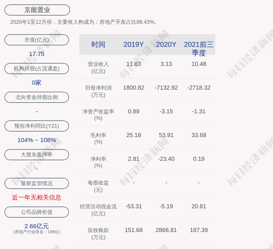Click the revenue value 3.13
Image resolution: width=273 pixels, height=249 pixels.
(166, 64)
